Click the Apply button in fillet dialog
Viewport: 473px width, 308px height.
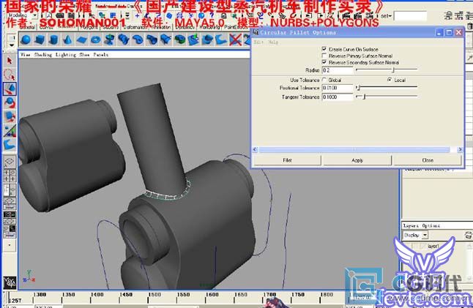click(357, 160)
